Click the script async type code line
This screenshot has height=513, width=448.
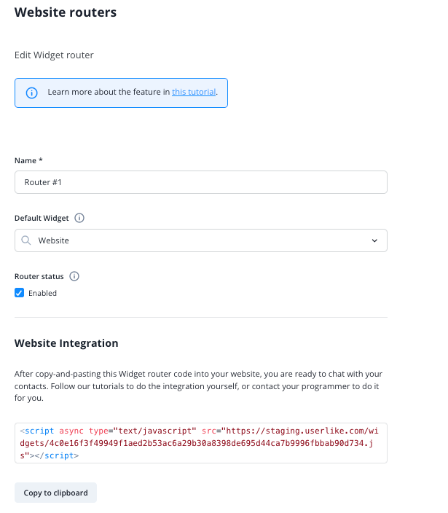coord(199,431)
